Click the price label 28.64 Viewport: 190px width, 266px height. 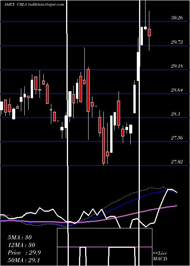tap(177, 90)
